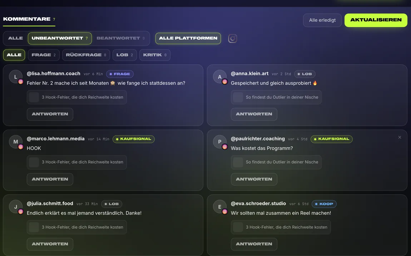Image resolution: width=411 pixels, height=256 pixels.
Task: Choose ALLE PLATTFORMEN filter
Action: (188, 38)
